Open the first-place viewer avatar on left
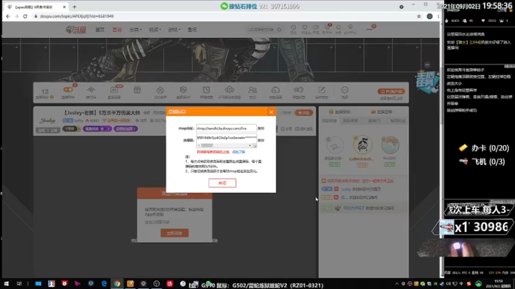Image resolution: width=515 pixels, height=289 pixels. click(x=335, y=146)
